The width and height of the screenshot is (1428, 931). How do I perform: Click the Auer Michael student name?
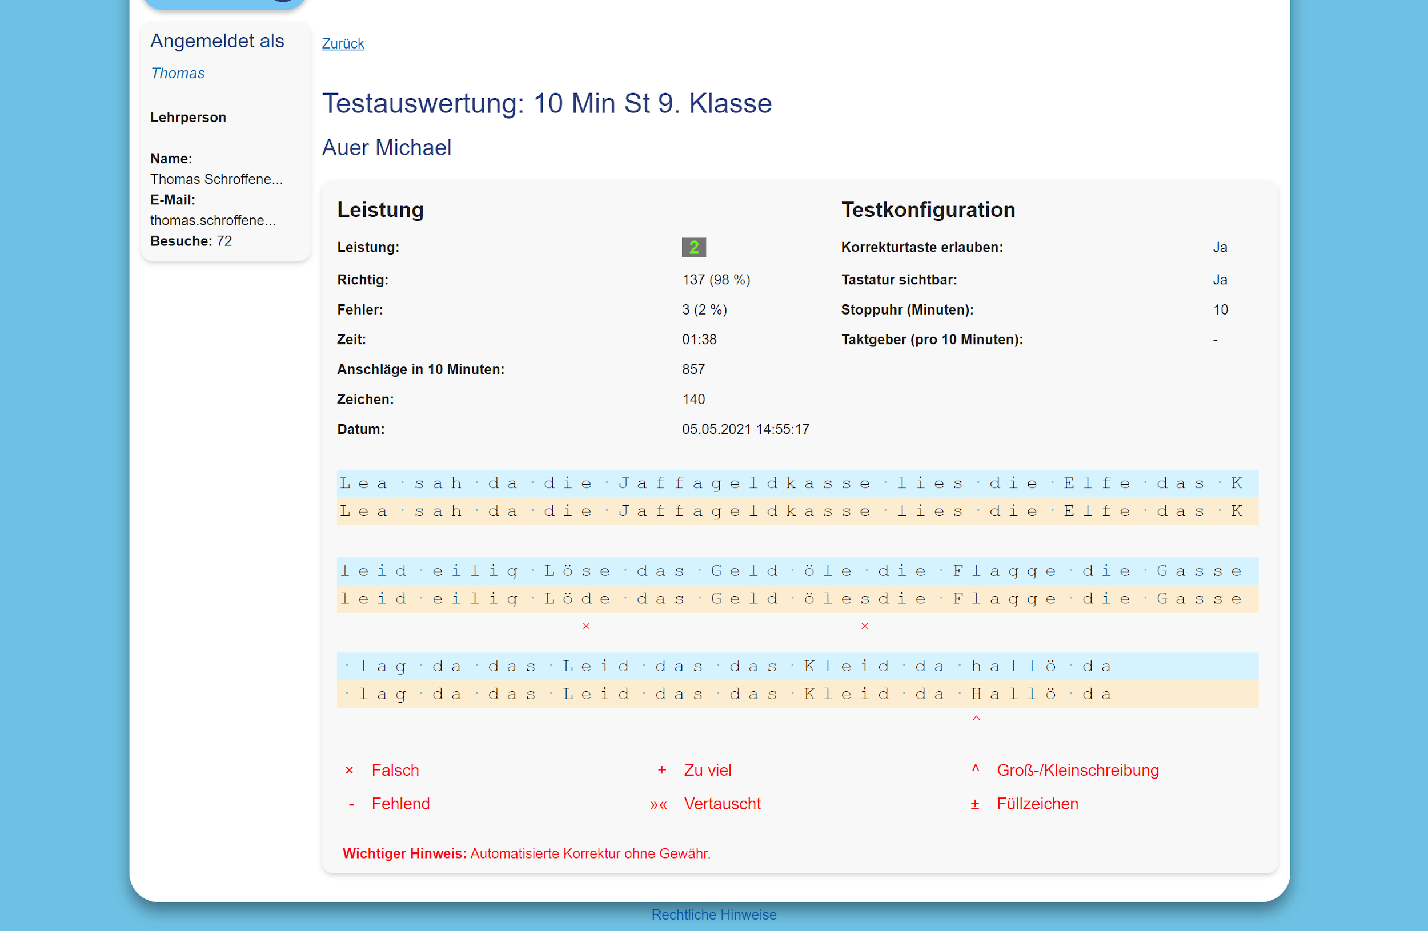click(386, 147)
